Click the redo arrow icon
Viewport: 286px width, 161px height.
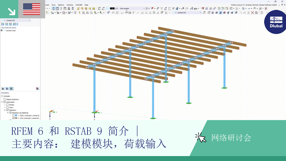(x=47, y=9)
